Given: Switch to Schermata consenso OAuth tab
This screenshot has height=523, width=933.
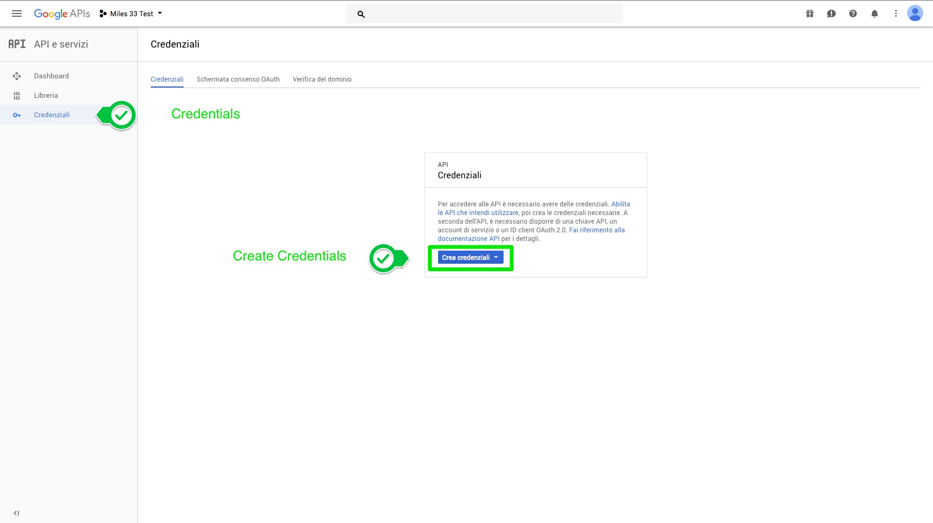Looking at the screenshot, I should point(238,79).
